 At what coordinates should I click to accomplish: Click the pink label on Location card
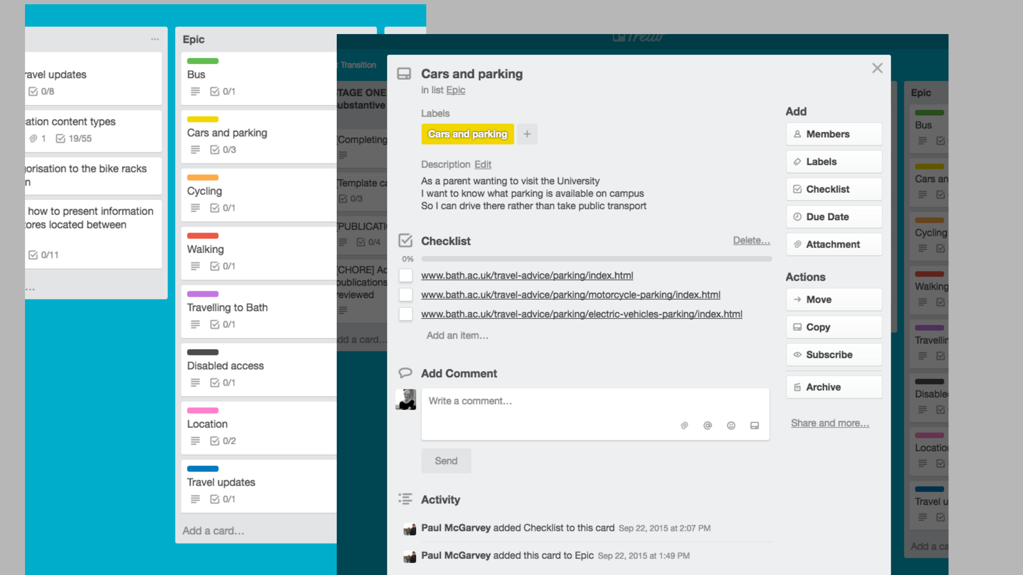pyautogui.click(x=202, y=410)
